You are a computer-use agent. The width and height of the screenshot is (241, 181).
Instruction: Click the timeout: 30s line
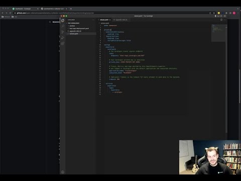(114, 79)
